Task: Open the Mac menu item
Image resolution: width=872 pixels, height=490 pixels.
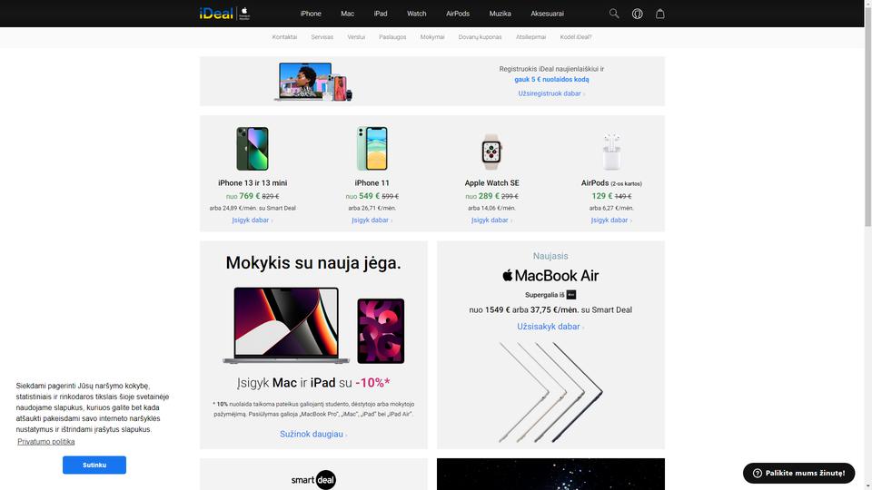Action: [x=348, y=14]
